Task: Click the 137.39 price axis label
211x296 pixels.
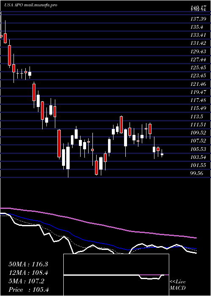Action: (198, 19)
